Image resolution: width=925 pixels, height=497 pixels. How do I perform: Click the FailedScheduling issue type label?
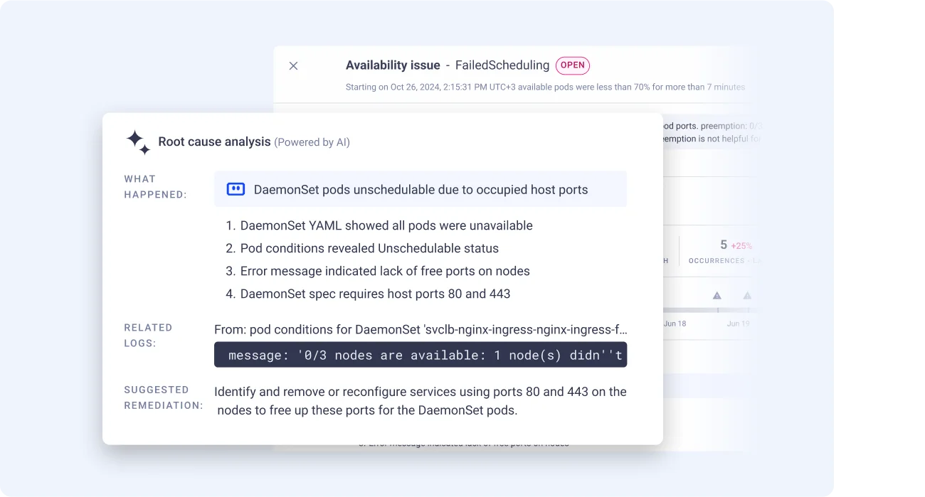502,65
